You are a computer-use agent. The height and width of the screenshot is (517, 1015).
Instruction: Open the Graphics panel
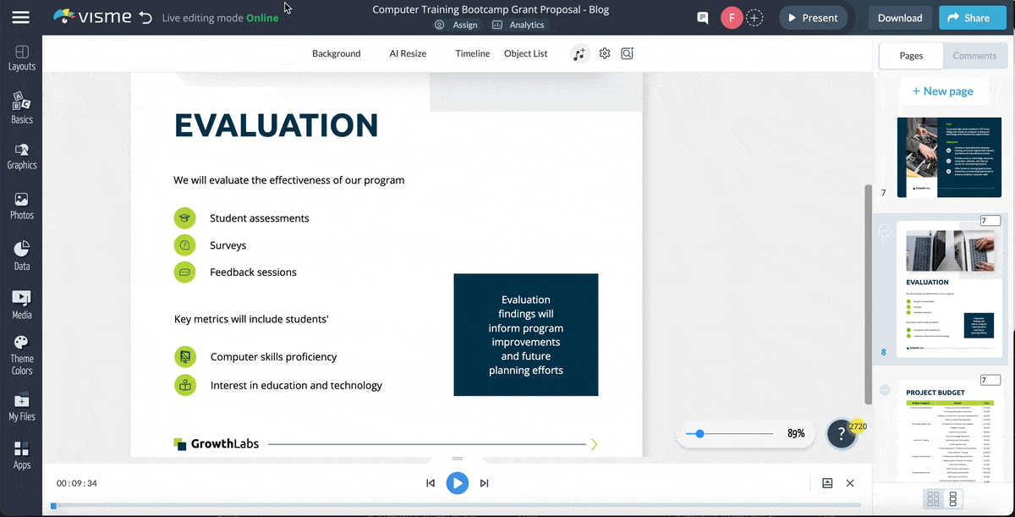[x=21, y=156]
